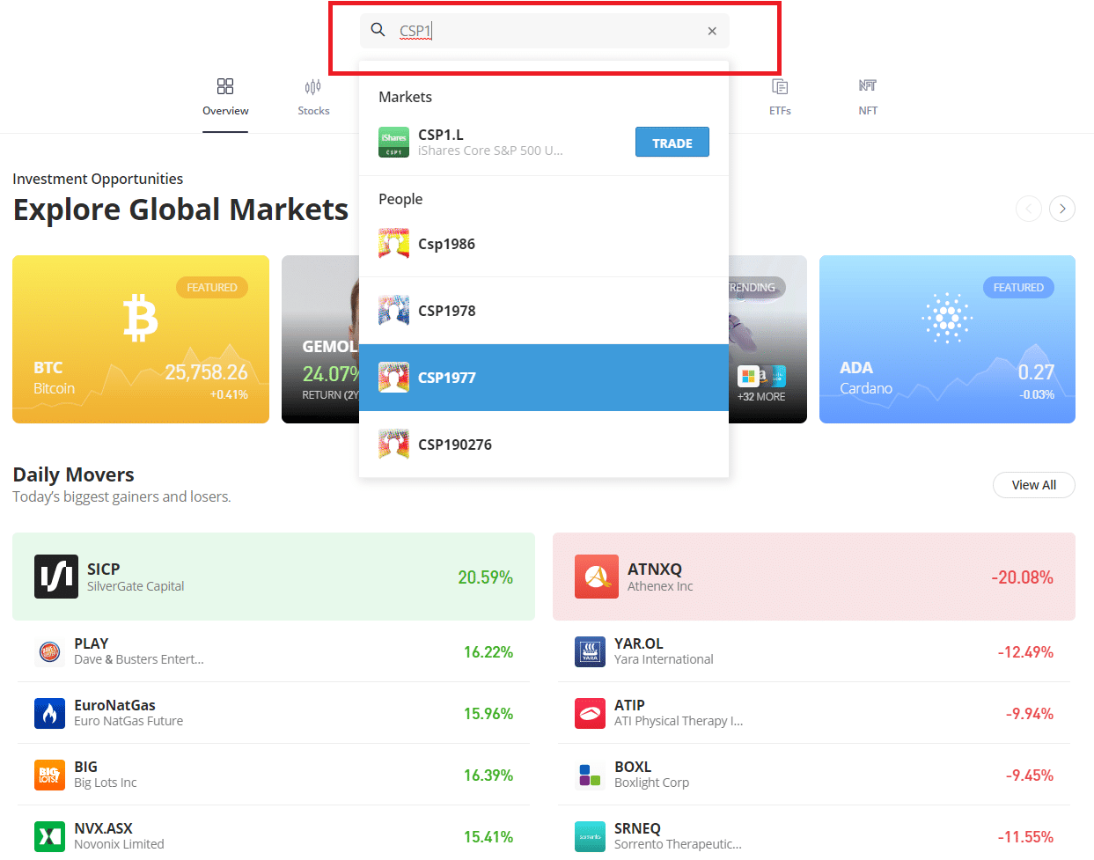Open the EuroNatGas Future row
Screen dimensions: 1094x860
click(x=274, y=713)
